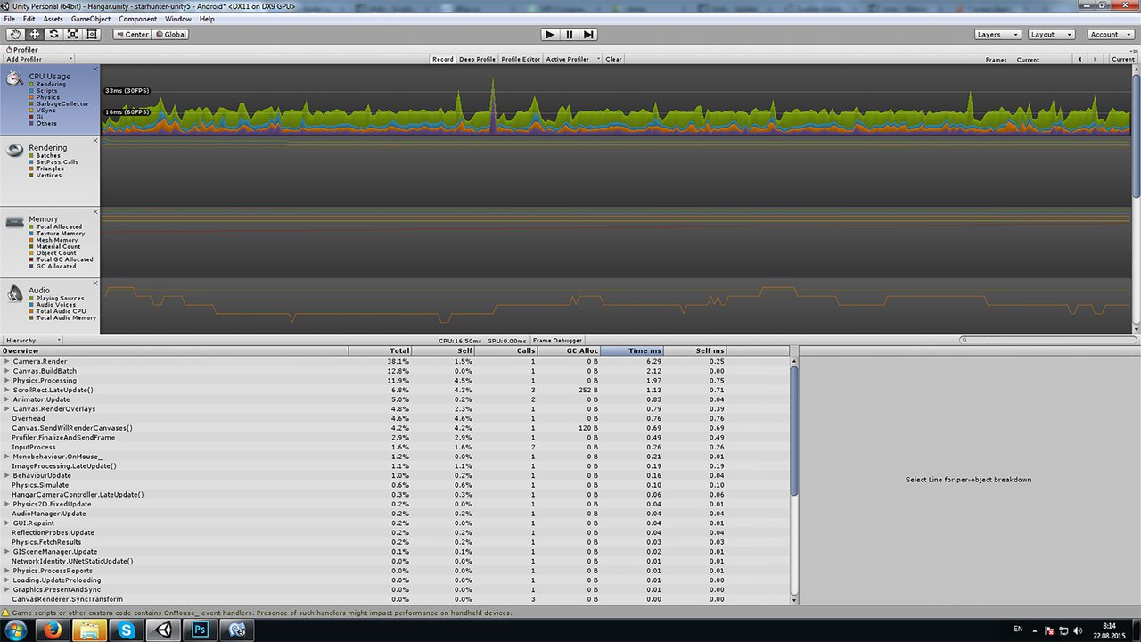Select the Scale tool

tap(72, 34)
